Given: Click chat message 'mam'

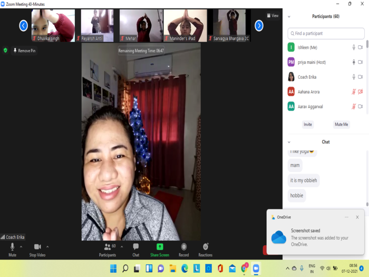Looking at the screenshot, I should (295, 165).
